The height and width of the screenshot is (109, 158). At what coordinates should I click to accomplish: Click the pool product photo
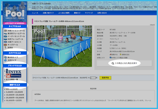(x=62, y=46)
